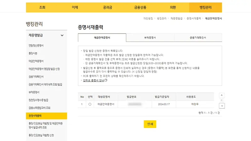Open the 외환 top menu
The height and width of the screenshot is (141, 251).
[x=173, y=7]
